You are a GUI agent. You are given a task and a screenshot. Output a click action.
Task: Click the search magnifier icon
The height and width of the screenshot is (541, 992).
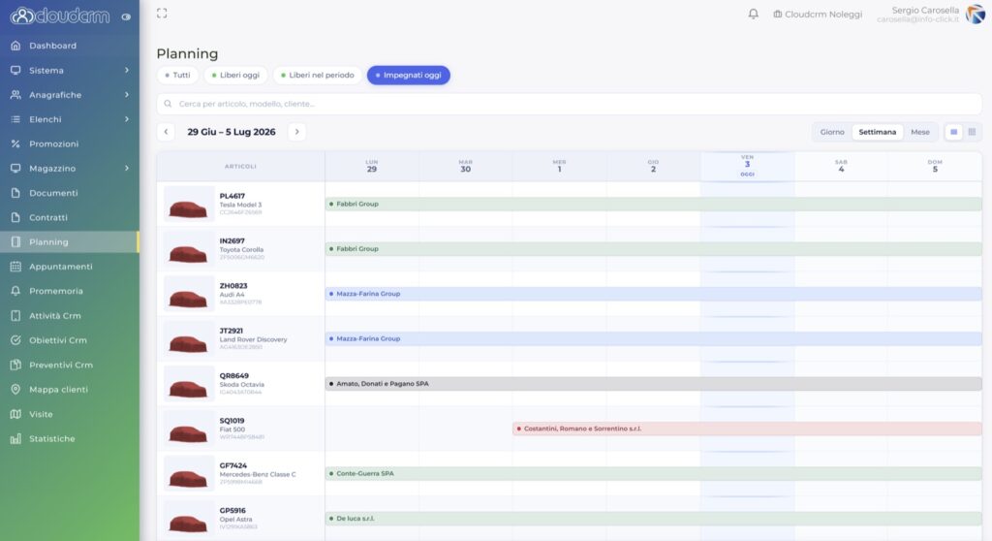pyautogui.click(x=168, y=104)
